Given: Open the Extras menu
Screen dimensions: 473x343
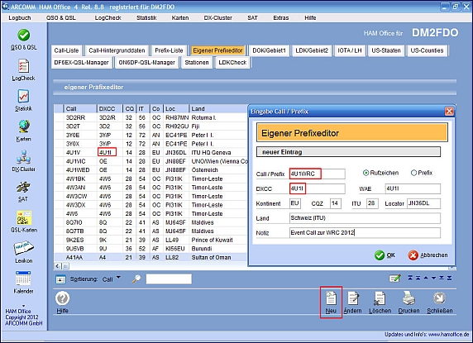Looking at the screenshot, I should 281,18.
